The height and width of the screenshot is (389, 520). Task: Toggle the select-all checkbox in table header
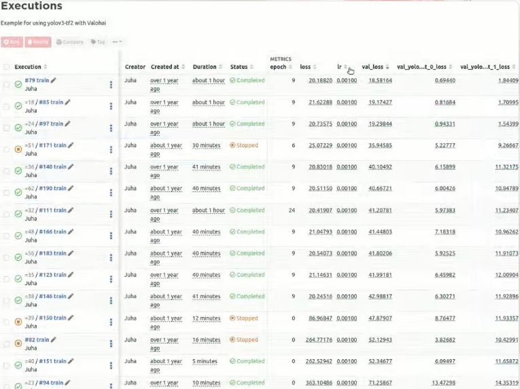click(x=7, y=67)
